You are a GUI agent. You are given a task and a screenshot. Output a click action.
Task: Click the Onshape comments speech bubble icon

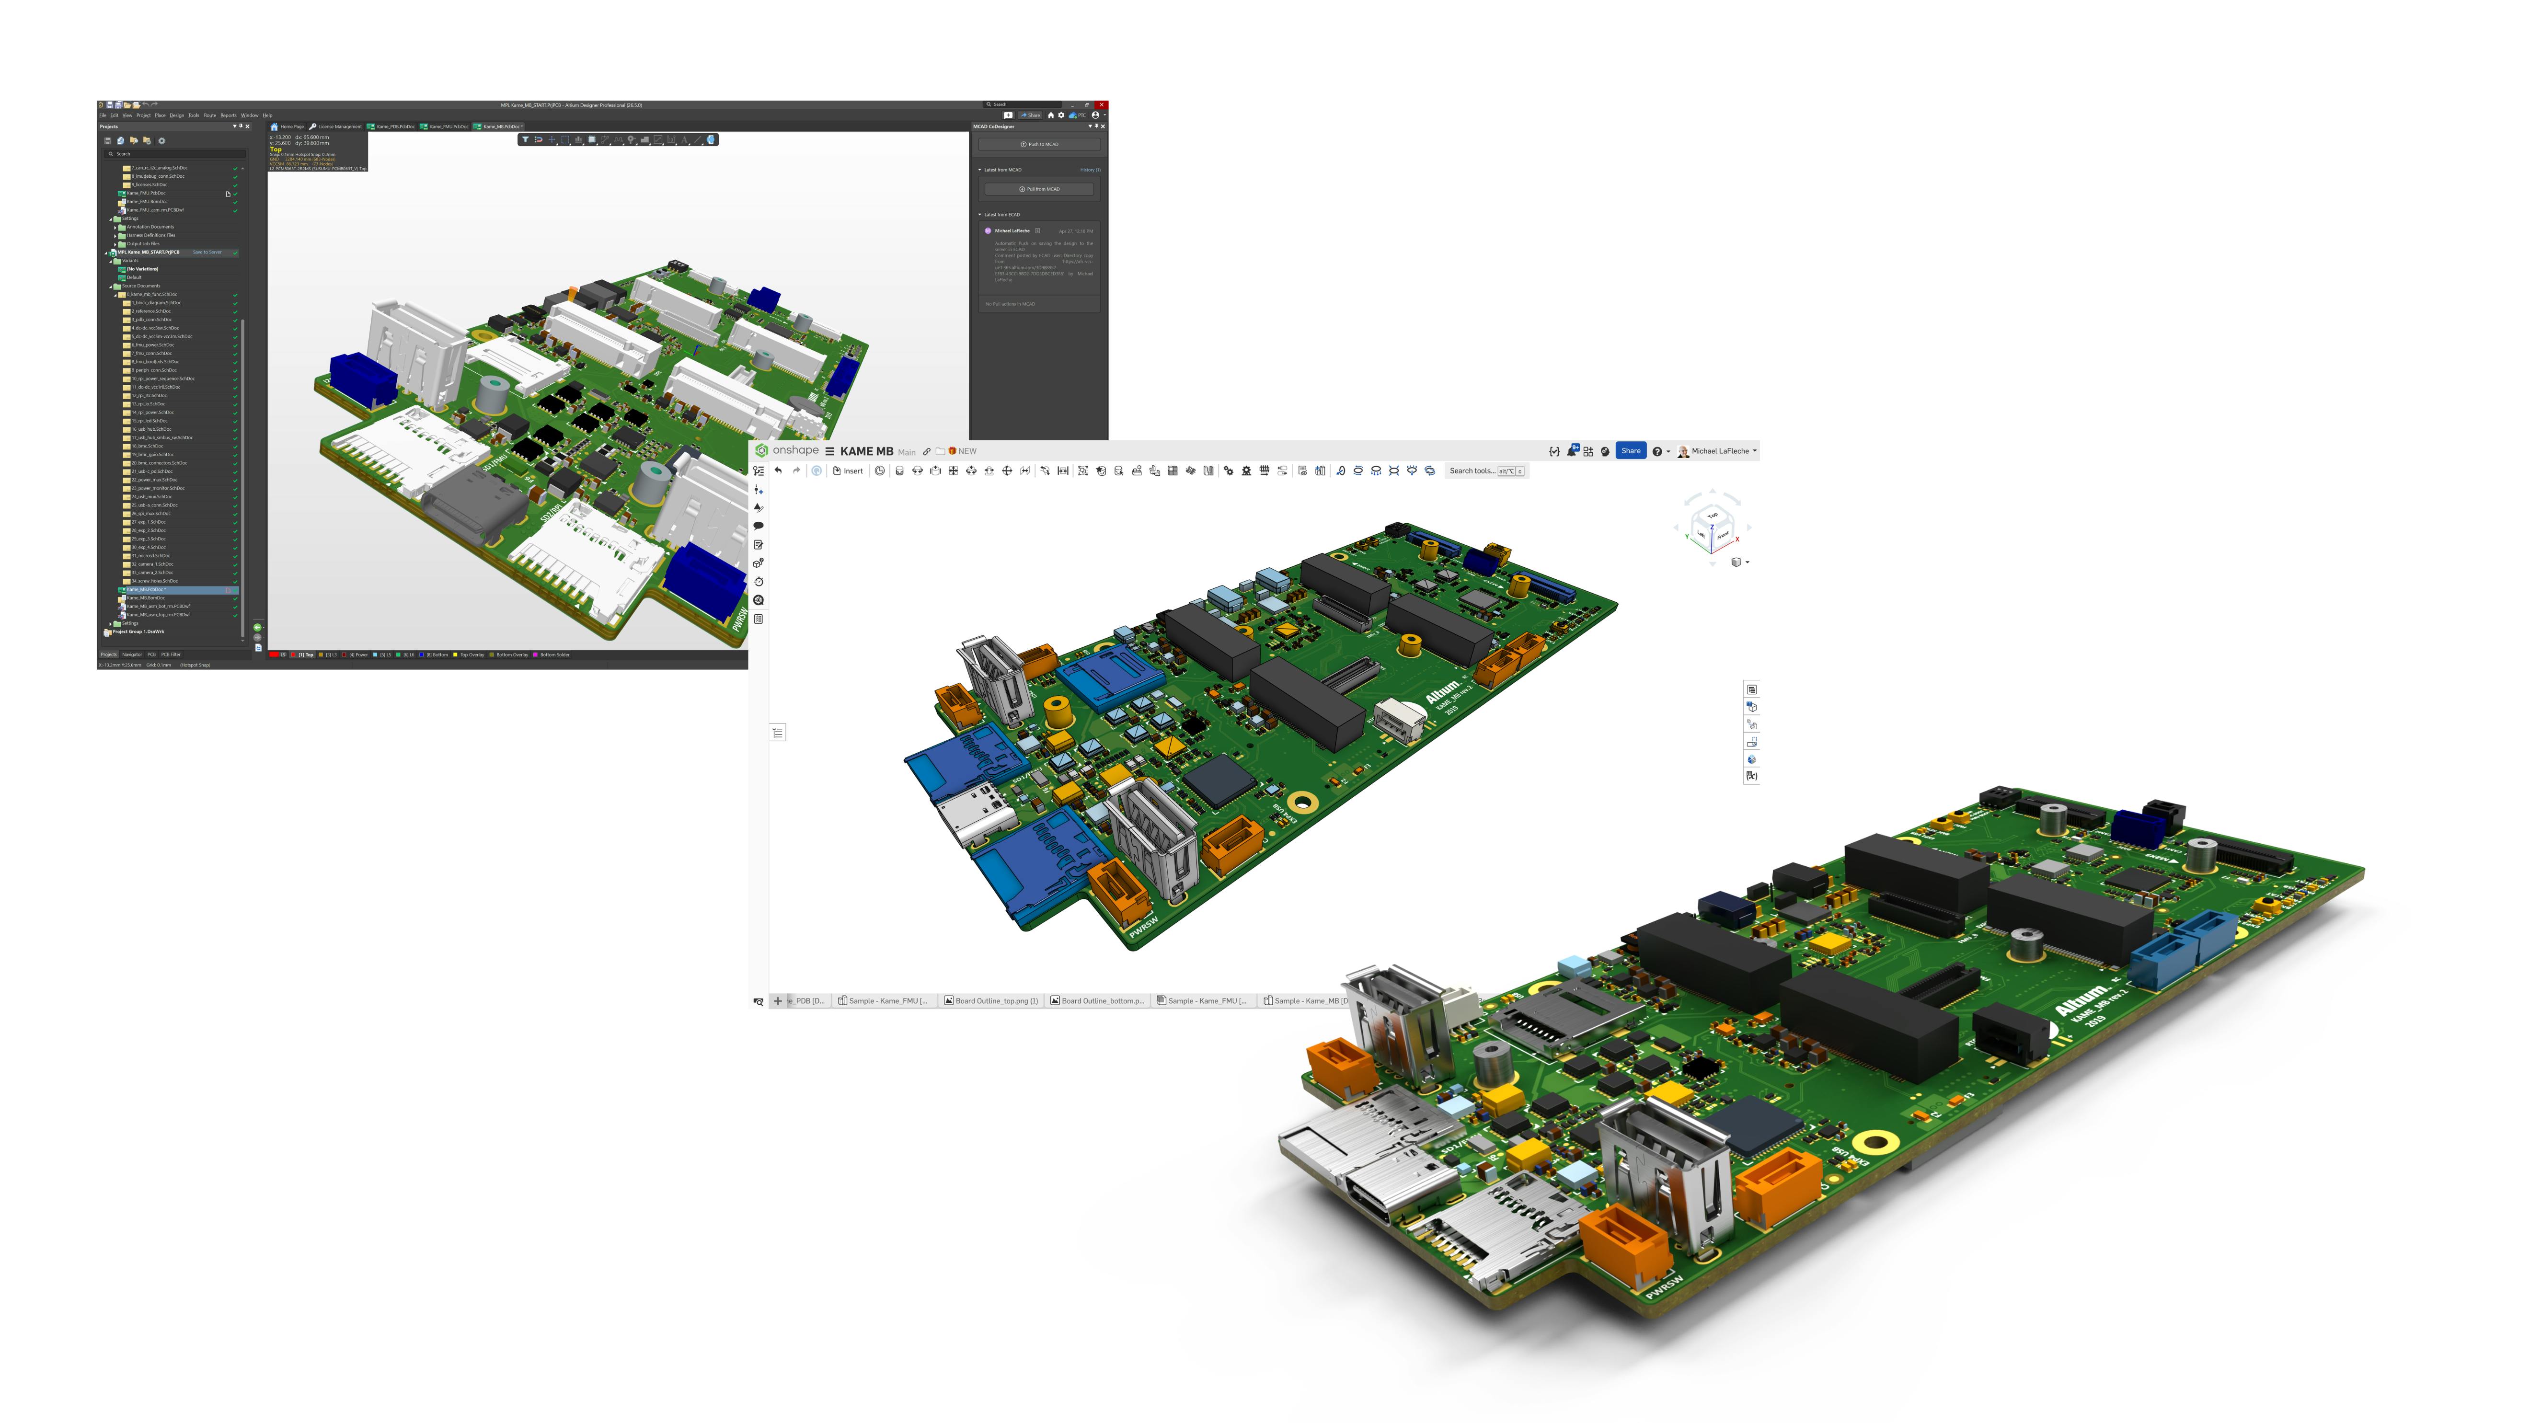click(x=758, y=527)
